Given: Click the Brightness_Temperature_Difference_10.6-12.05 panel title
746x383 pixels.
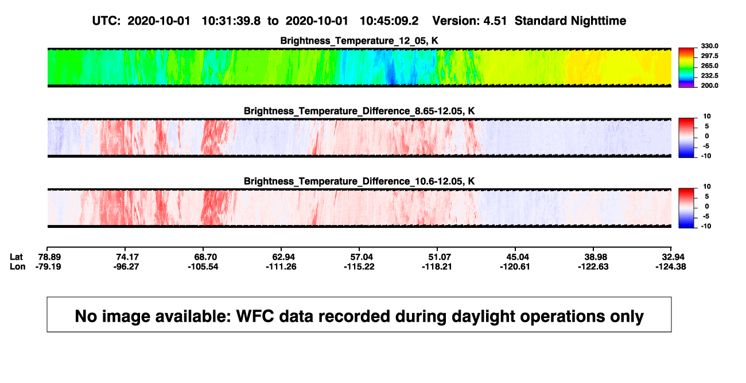Looking at the screenshot, I should click(x=359, y=181).
